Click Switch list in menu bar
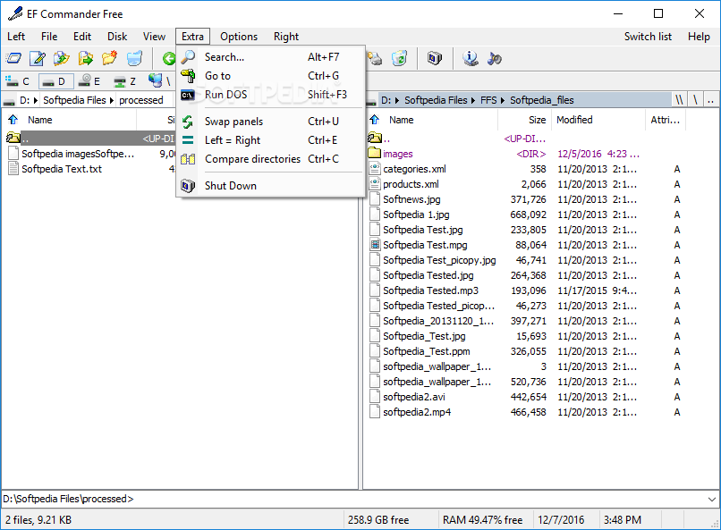Image resolution: width=721 pixels, height=530 pixels. tap(648, 37)
